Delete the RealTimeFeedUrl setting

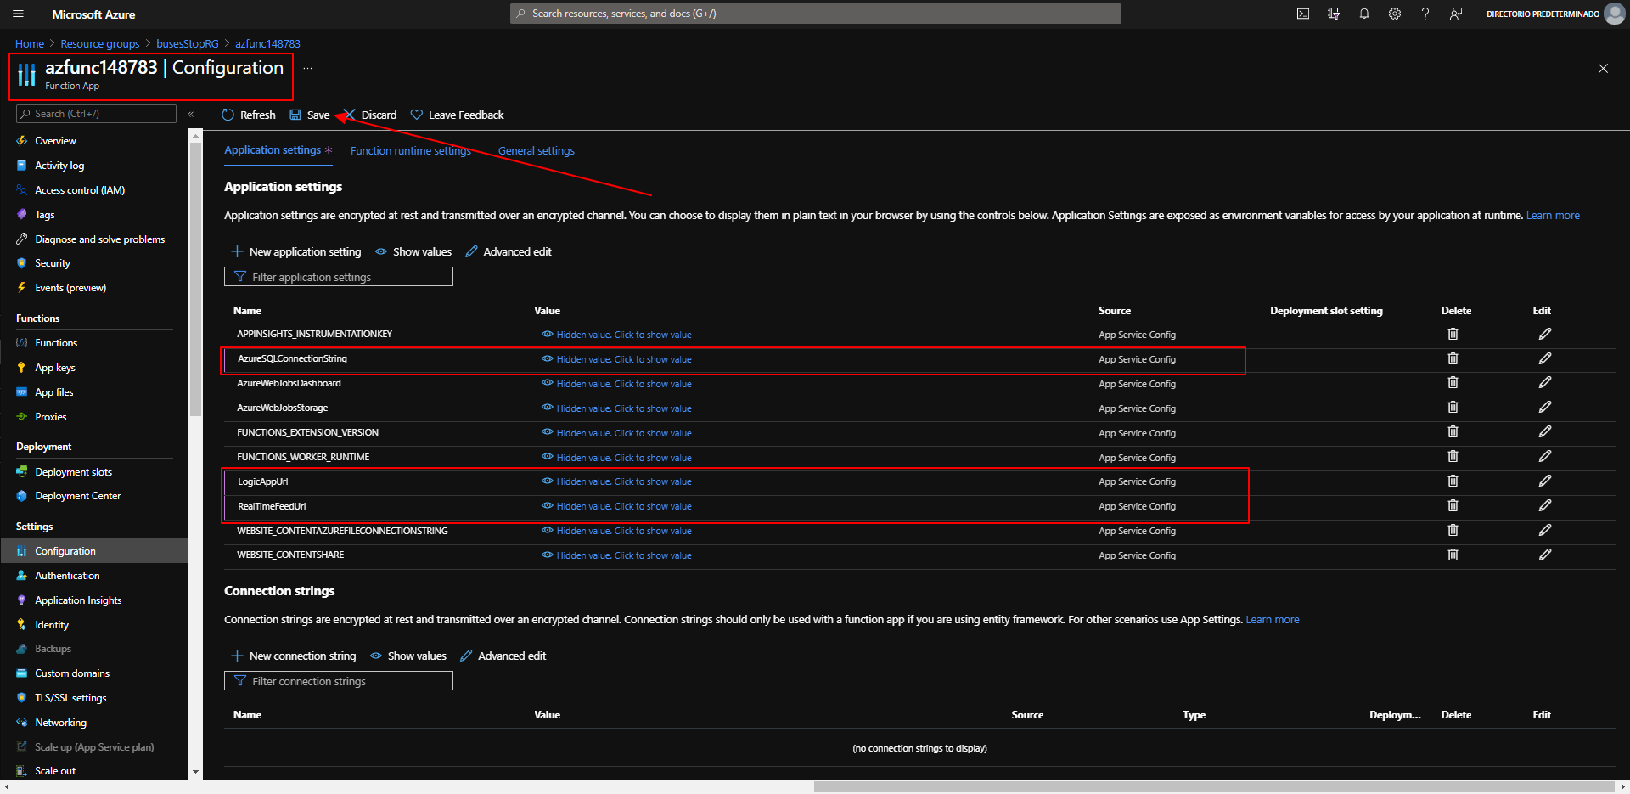[1453, 505]
